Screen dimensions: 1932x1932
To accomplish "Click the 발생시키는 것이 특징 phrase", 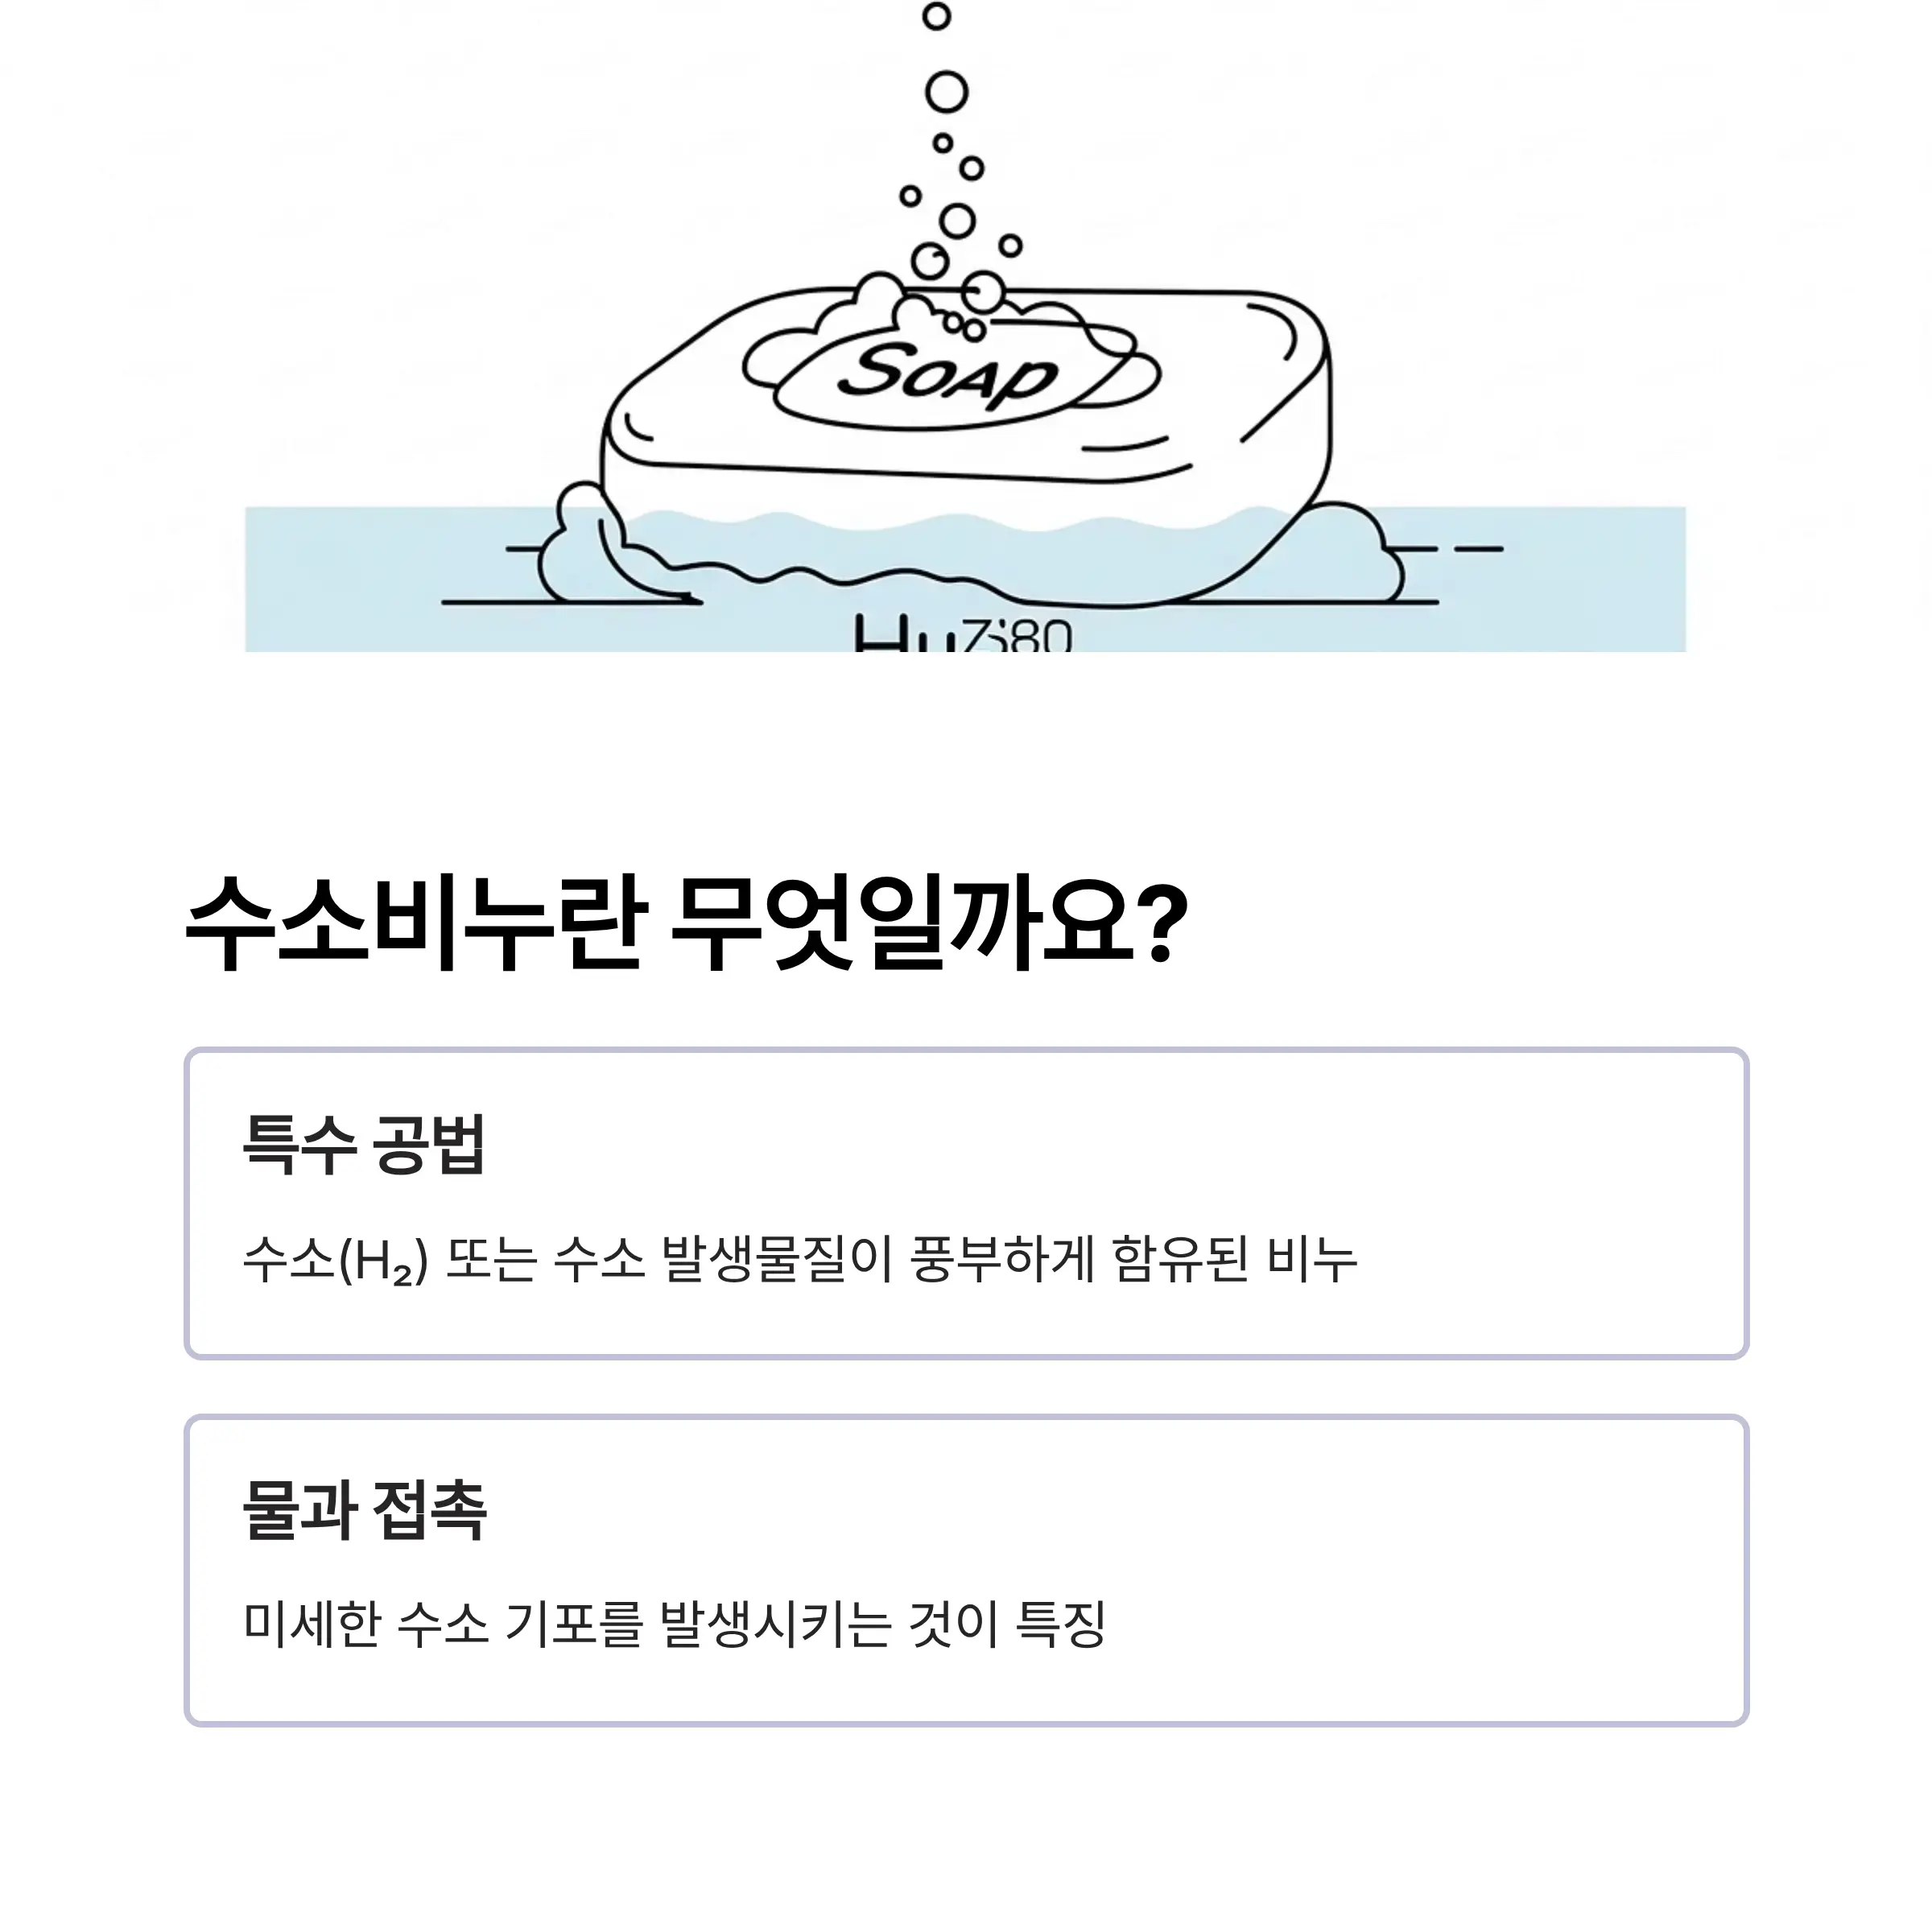I will click(883, 1624).
